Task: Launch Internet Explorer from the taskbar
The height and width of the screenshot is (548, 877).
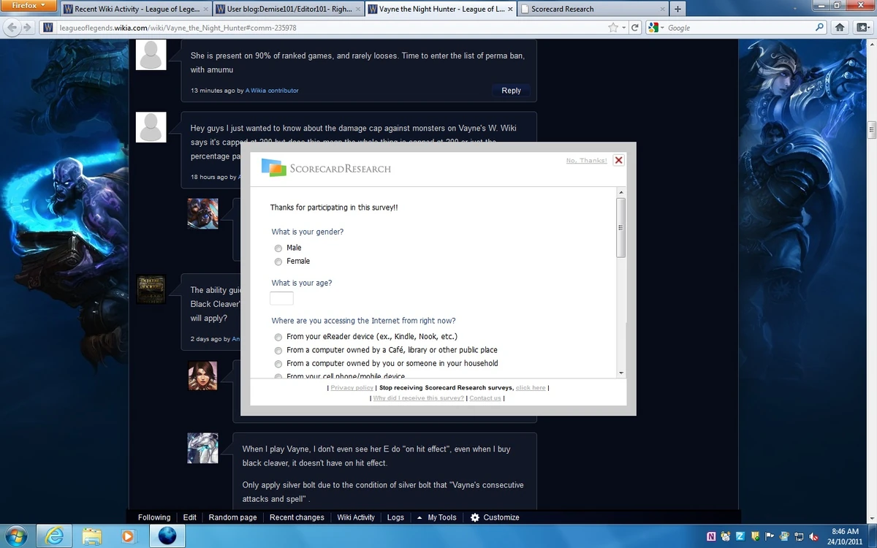Action: (55, 535)
